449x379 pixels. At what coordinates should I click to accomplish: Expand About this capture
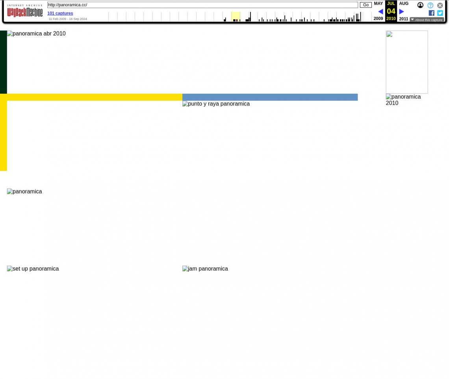pos(427,20)
